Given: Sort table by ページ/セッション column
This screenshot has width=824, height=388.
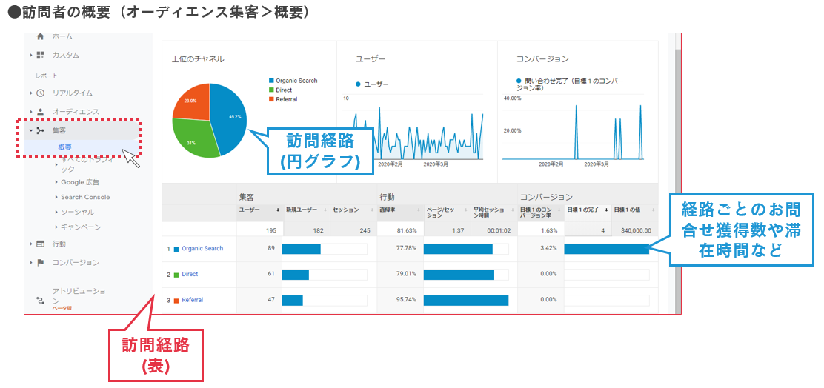Looking at the screenshot, I should (448, 212).
